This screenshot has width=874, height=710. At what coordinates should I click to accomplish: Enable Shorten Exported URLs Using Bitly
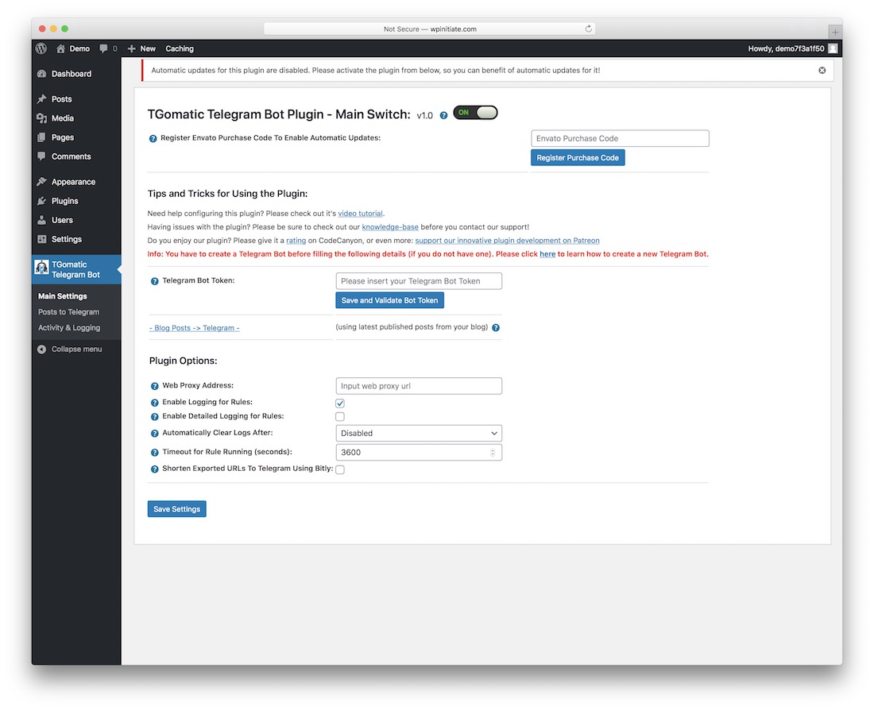coord(340,469)
